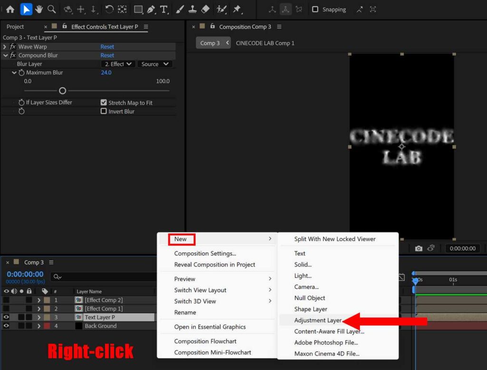Select the Dolly camera tool
Image resolution: width=487 pixels, height=370 pixels.
point(94,10)
